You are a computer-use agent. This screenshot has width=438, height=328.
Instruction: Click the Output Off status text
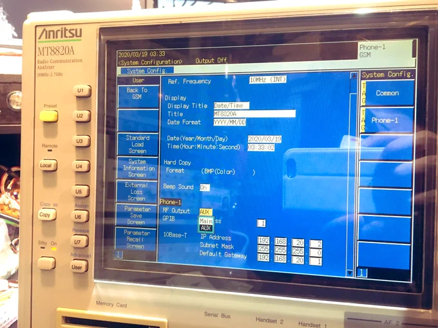click(x=211, y=60)
